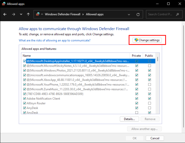
Task: Toggle Windows.Photos Public checkbox
Action: click(x=150, y=70)
